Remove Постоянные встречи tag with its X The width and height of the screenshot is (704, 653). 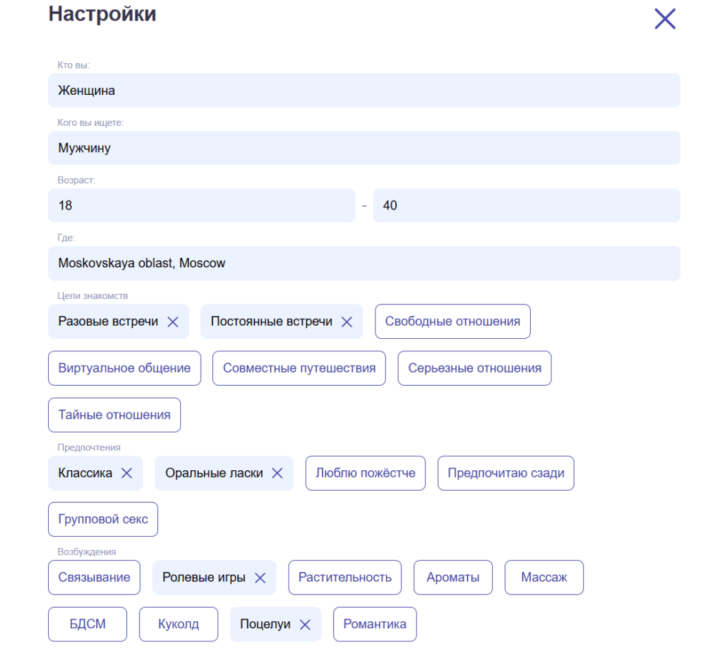pos(347,322)
